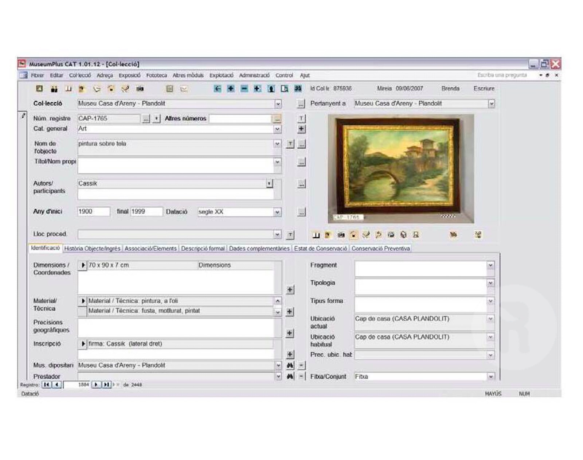Expand the Fitxa/Conjunt dropdown
Screen dimensions: 583x460
(490, 377)
